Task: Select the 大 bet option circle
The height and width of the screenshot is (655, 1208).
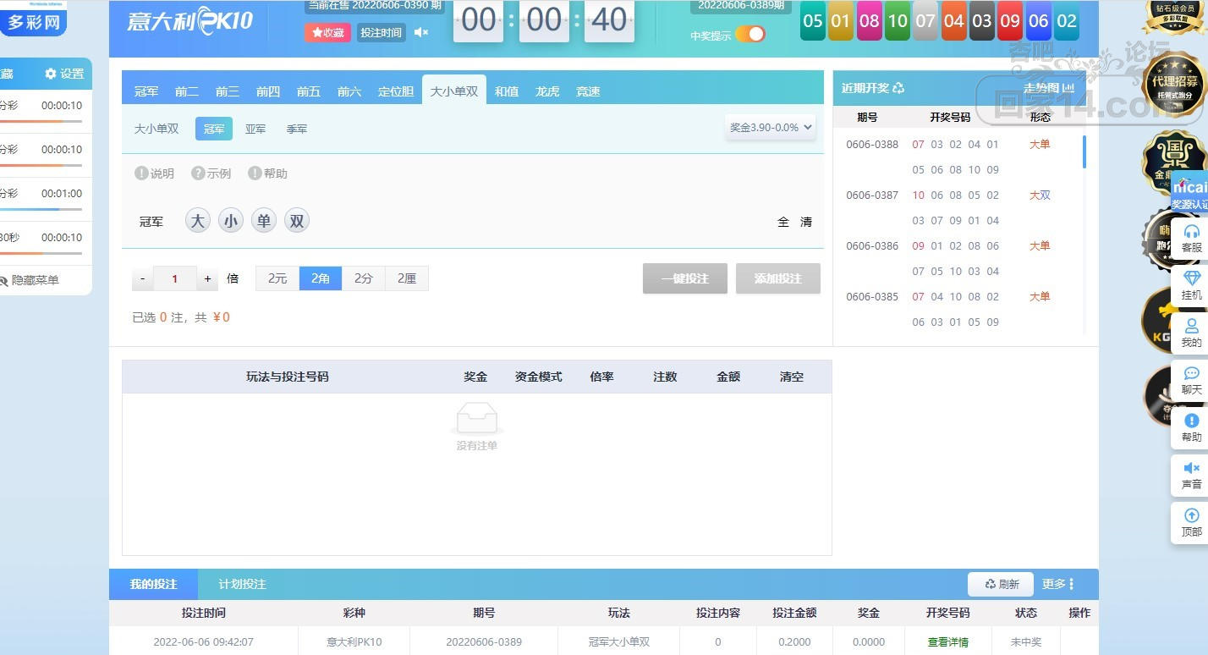Action: pyautogui.click(x=198, y=221)
